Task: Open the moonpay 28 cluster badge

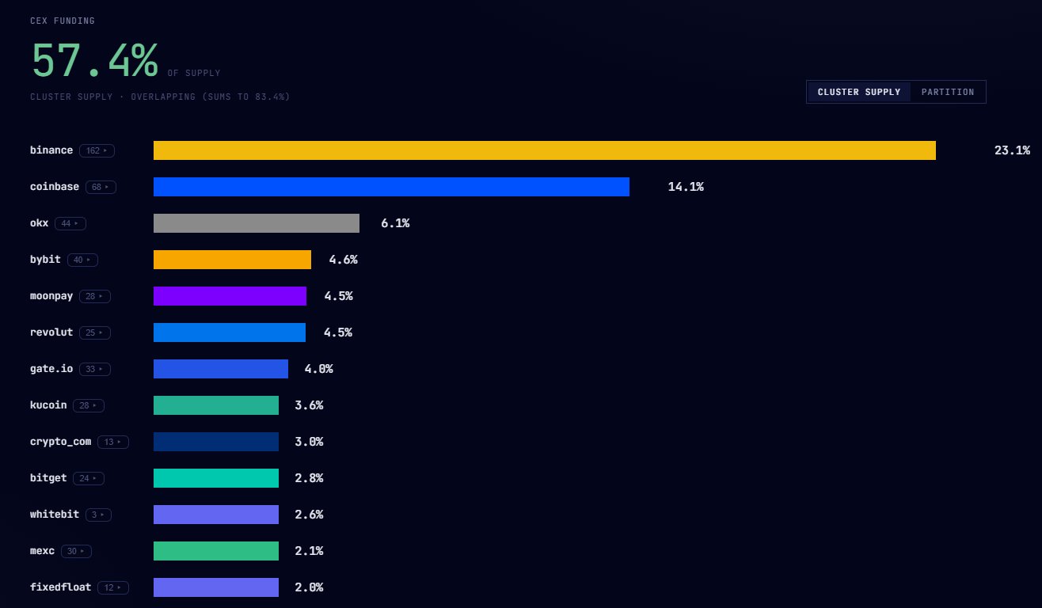Action: pos(95,296)
